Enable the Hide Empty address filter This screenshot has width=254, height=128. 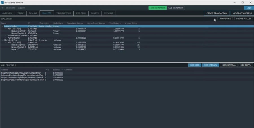[246, 65]
